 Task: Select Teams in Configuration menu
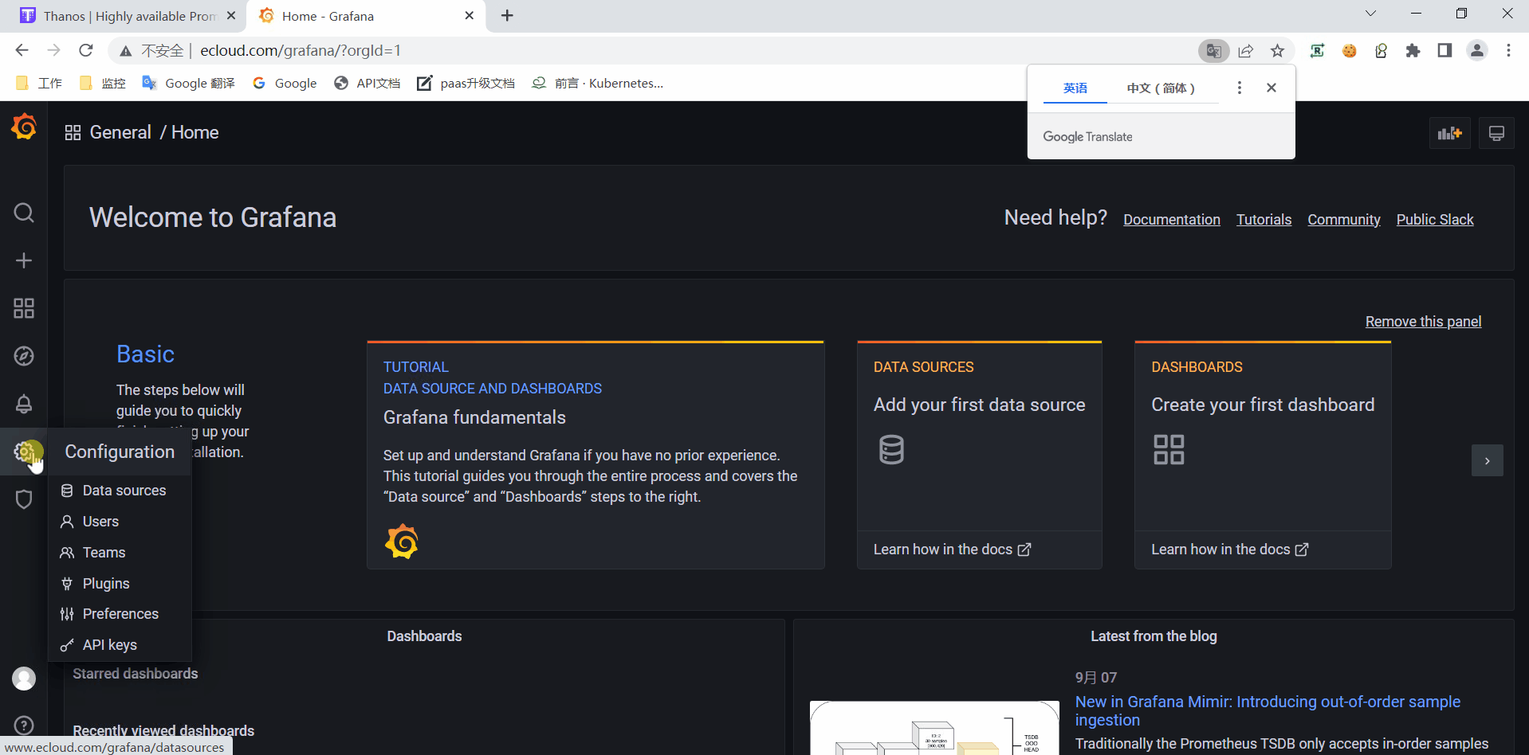point(120,553)
